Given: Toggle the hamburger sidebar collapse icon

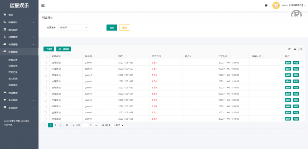Looking at the screenshot, I should tap(43, 5).
